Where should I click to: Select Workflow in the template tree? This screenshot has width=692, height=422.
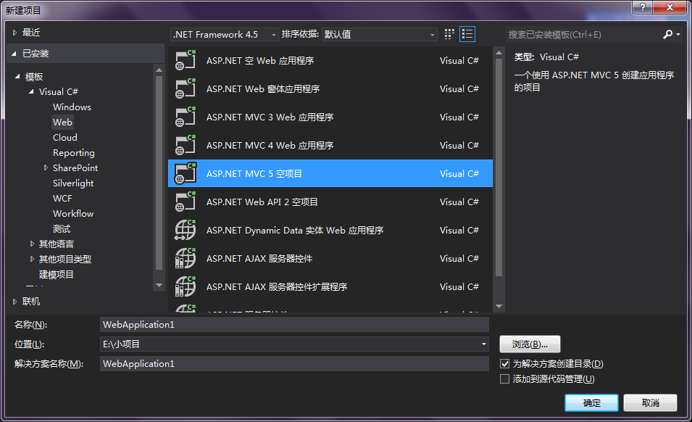(73, 214)
